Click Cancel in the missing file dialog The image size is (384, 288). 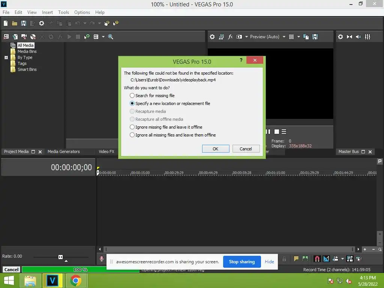[246, 148]
